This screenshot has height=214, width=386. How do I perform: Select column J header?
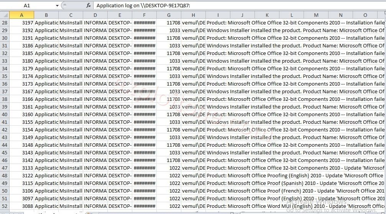(x=242, y=15)
